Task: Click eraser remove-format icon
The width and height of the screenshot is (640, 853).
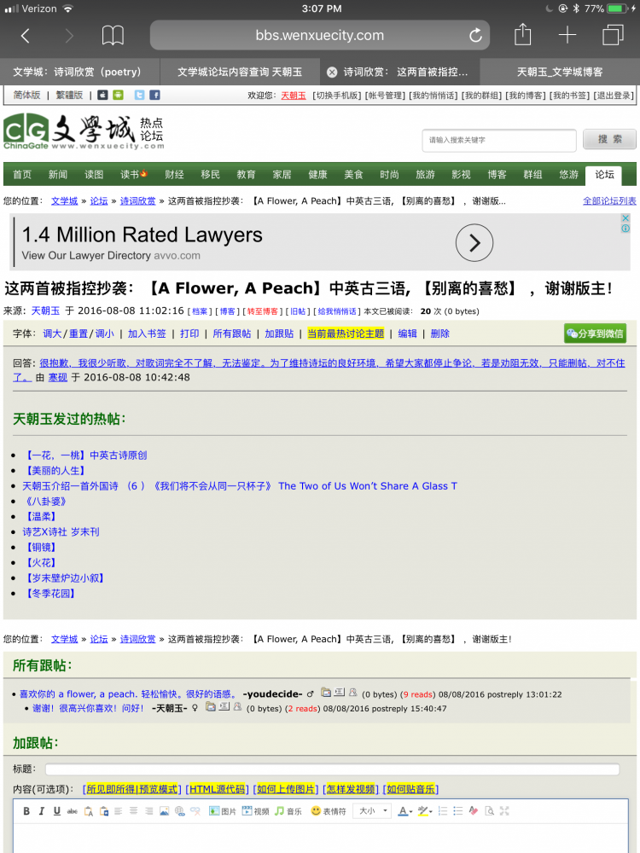Action: [x=474, y=811]
